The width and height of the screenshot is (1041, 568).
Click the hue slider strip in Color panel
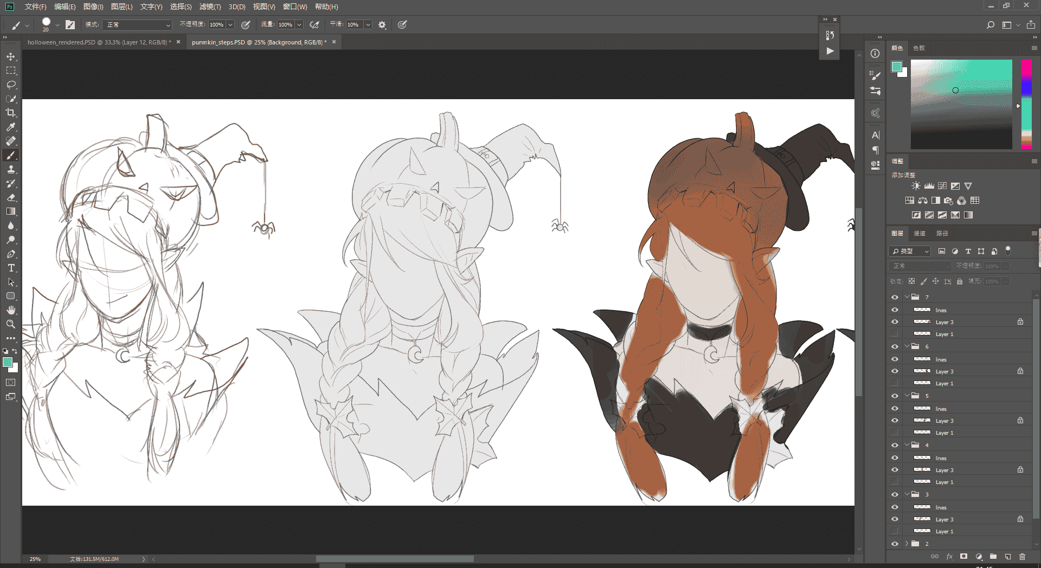[1026, 104]
